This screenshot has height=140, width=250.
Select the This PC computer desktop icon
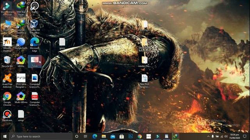tap(7, 25)
